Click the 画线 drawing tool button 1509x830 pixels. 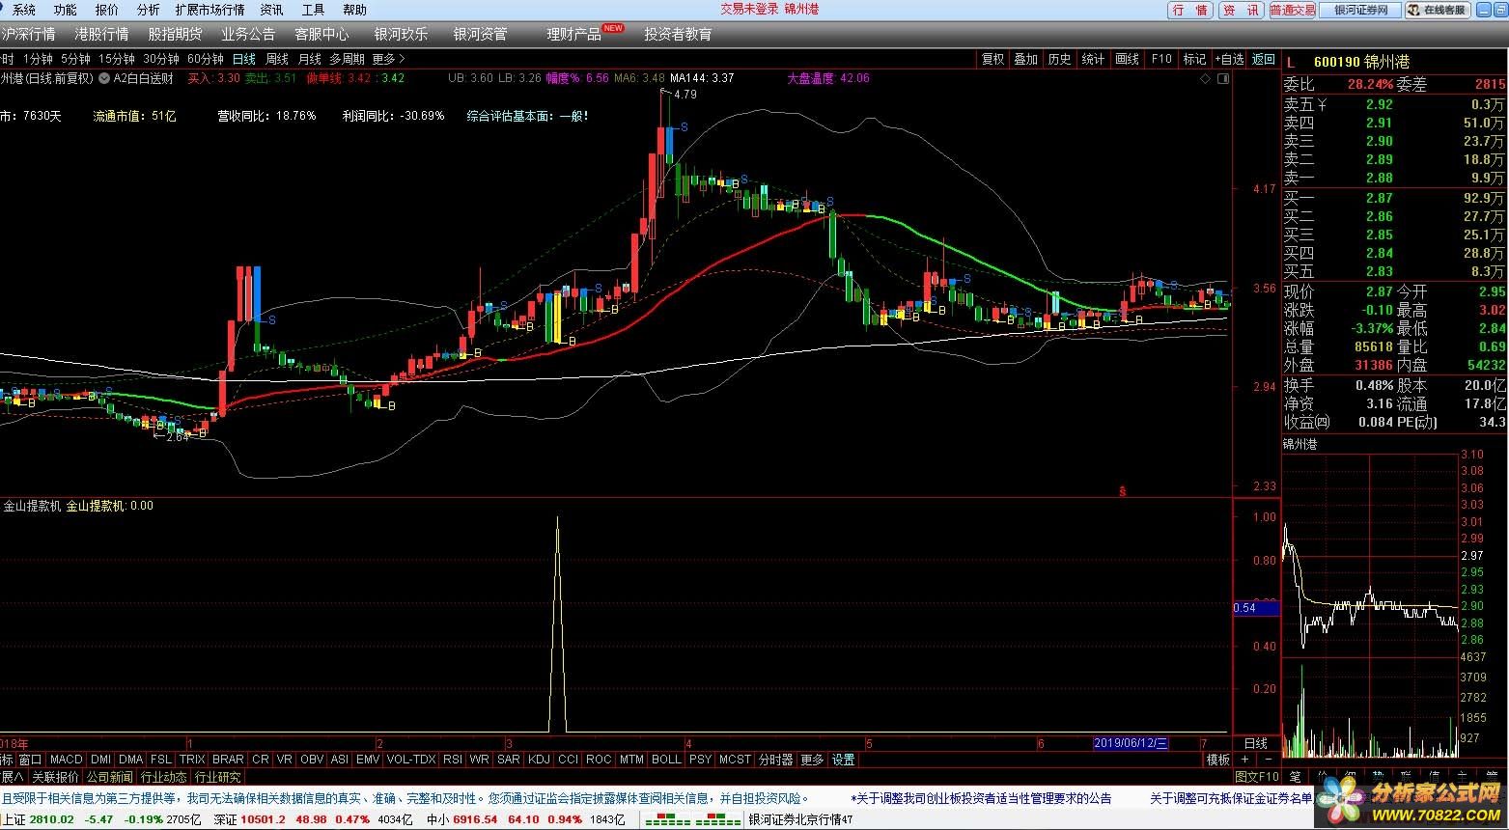pyautogui.click(x=1128, y=59)
